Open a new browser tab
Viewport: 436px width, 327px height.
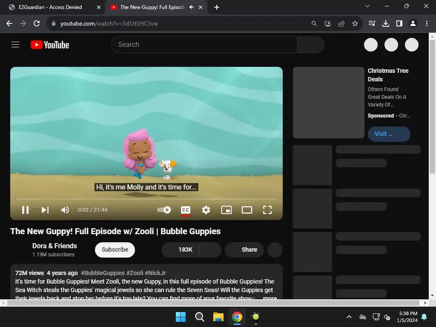pos(217,7)
